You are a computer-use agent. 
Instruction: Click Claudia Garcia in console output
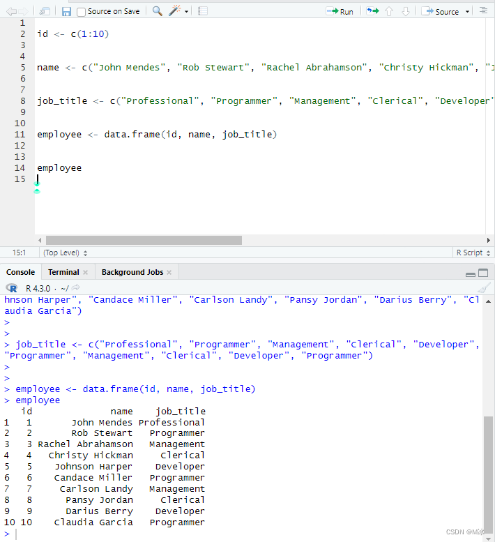pyautogui.click(x=93, y=522)
